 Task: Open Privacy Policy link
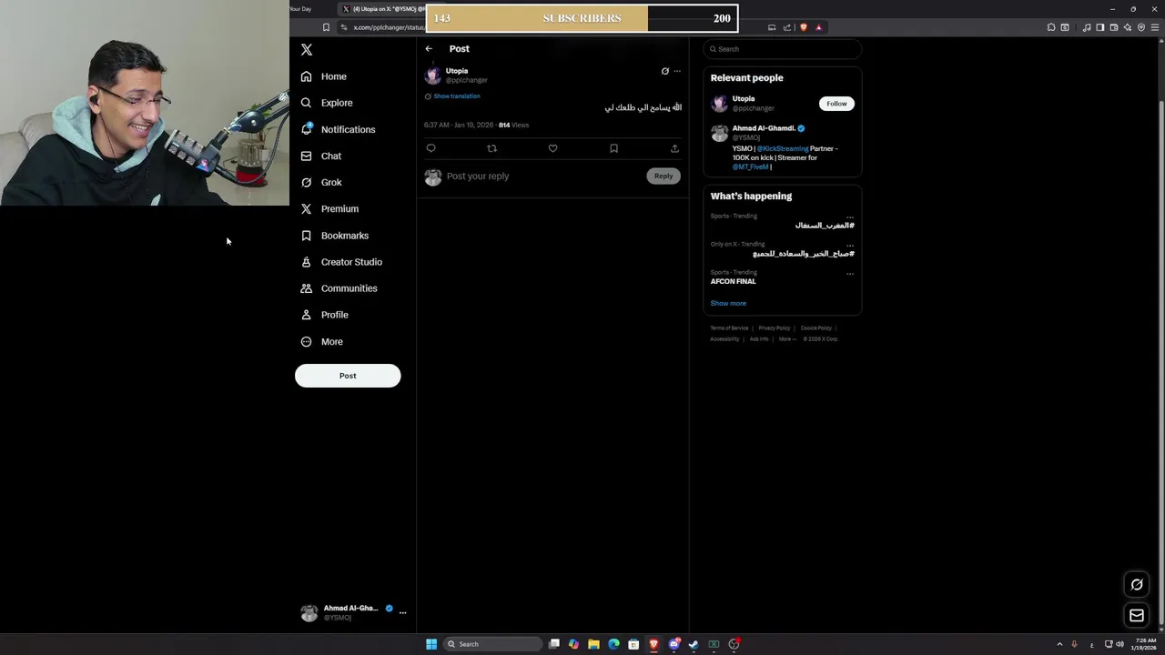774,327
